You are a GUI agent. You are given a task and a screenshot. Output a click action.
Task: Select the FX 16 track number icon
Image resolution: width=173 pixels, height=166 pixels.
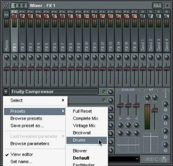(x=135, y=16)
